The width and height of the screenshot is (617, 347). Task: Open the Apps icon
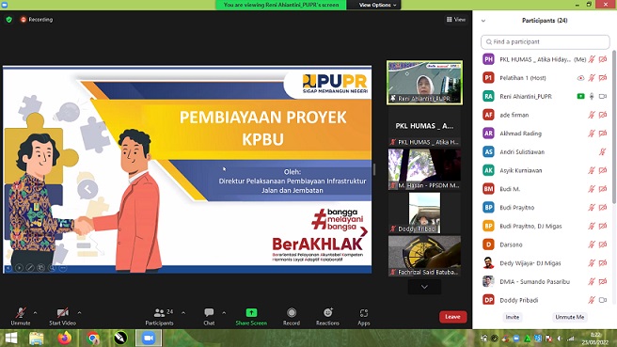pos(364,313)
